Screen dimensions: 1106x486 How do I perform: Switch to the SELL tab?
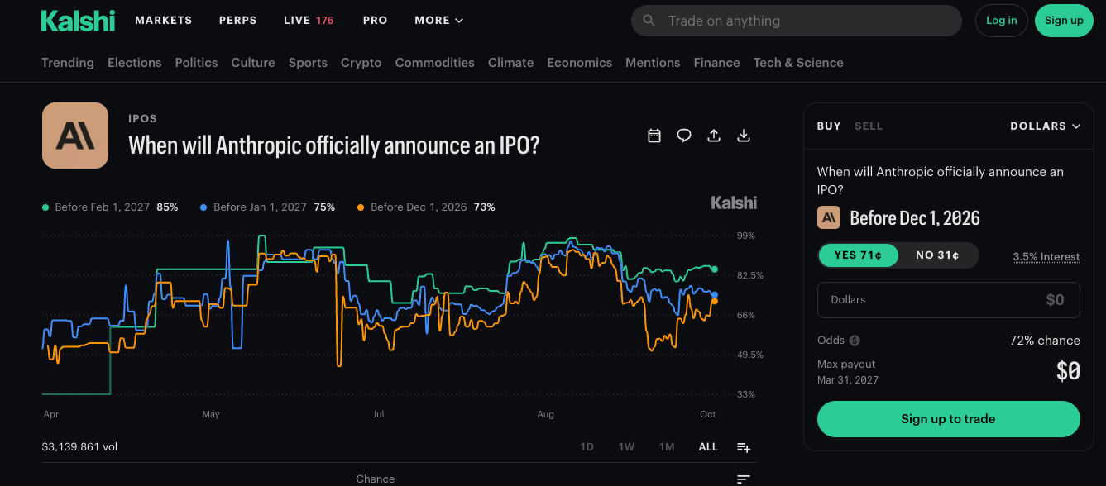tap(869, 126)
